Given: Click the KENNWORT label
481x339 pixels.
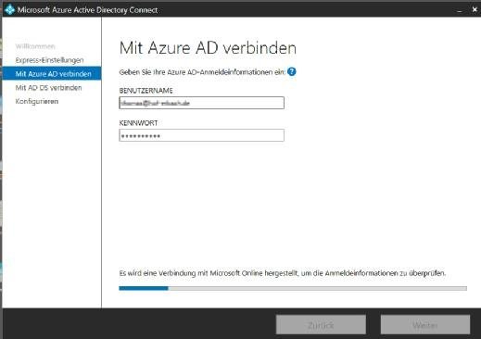Looking at the screenshot, I should 138,123.
